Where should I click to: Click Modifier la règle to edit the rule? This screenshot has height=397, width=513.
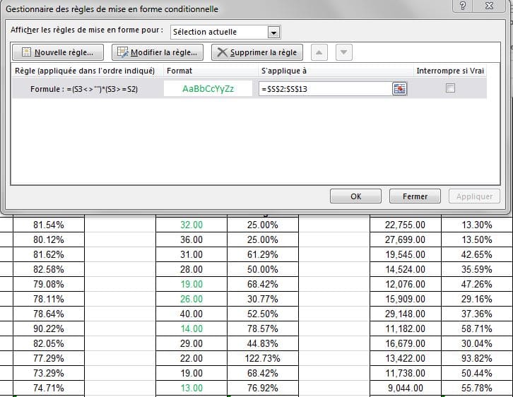click(158, 52)
